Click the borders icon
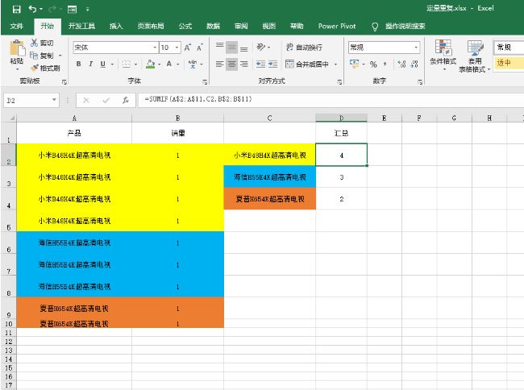This screenshot has height=390, width=524. coord(127,64)
